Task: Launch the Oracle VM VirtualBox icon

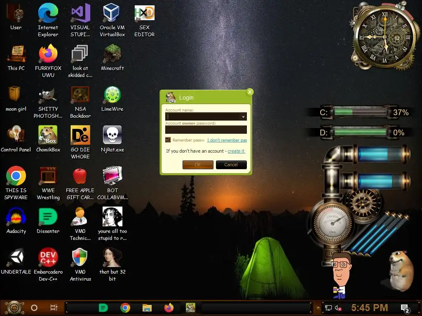Action: (112, 20)
